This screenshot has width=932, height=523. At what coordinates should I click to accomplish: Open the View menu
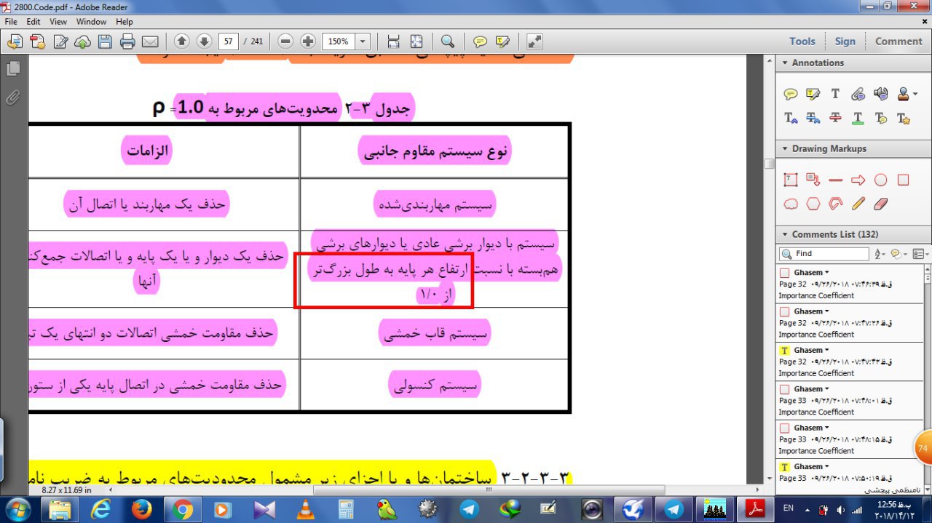click(58, 22)
